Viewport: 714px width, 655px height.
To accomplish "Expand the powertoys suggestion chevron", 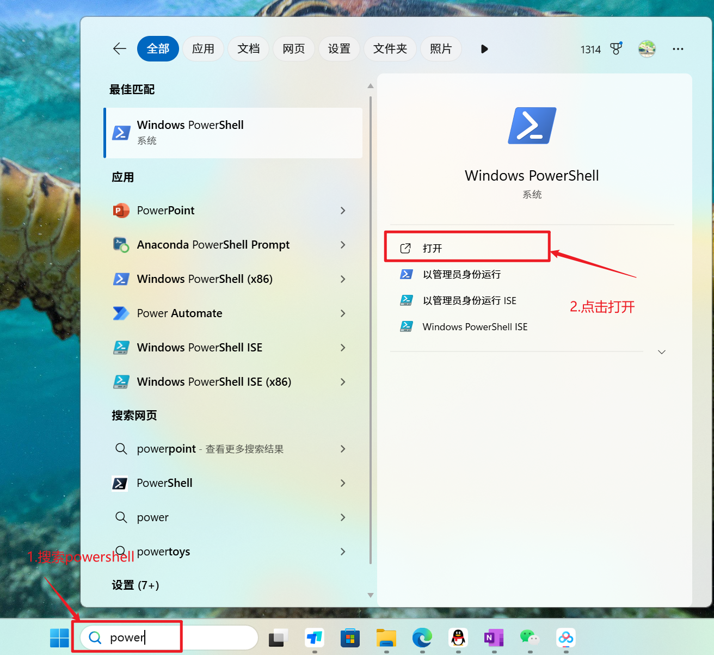I will pos(343,552).
